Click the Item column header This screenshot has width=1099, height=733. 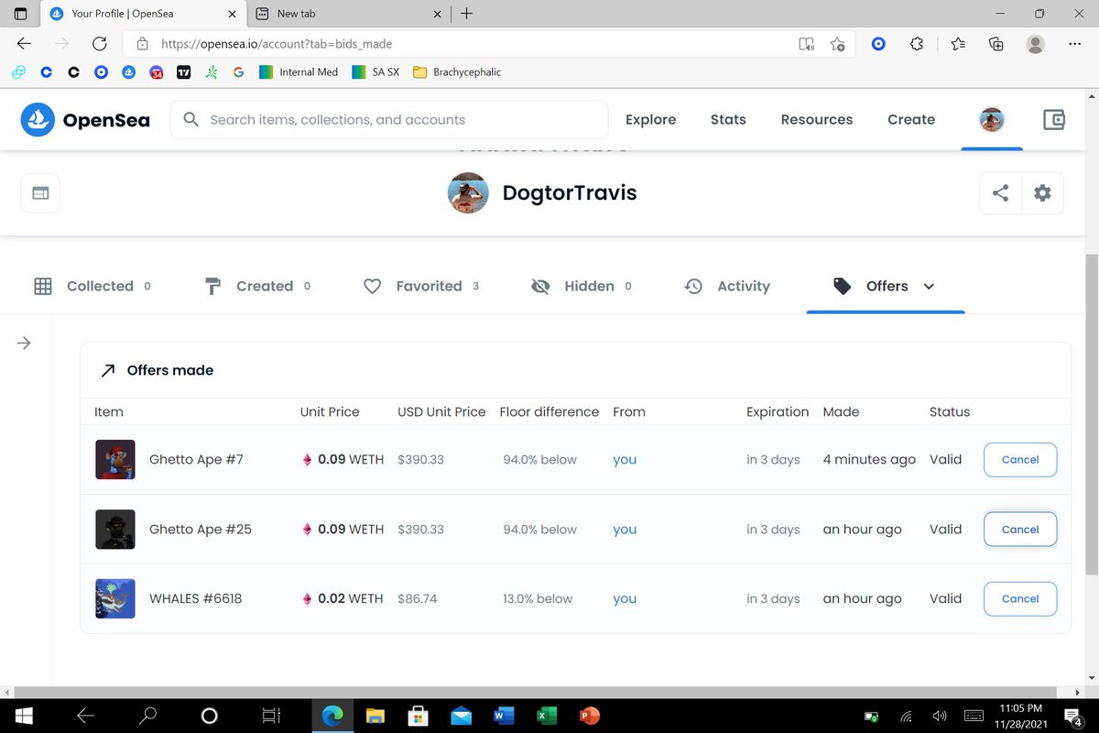click(x=109, y=411)
